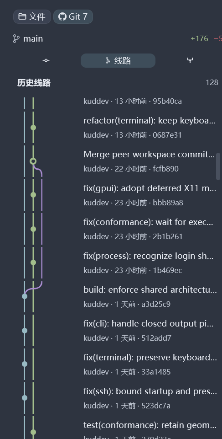Click the vertical scrollbar thumb
The width and height of the screenshot is (222, 439).
pos(218,166)
